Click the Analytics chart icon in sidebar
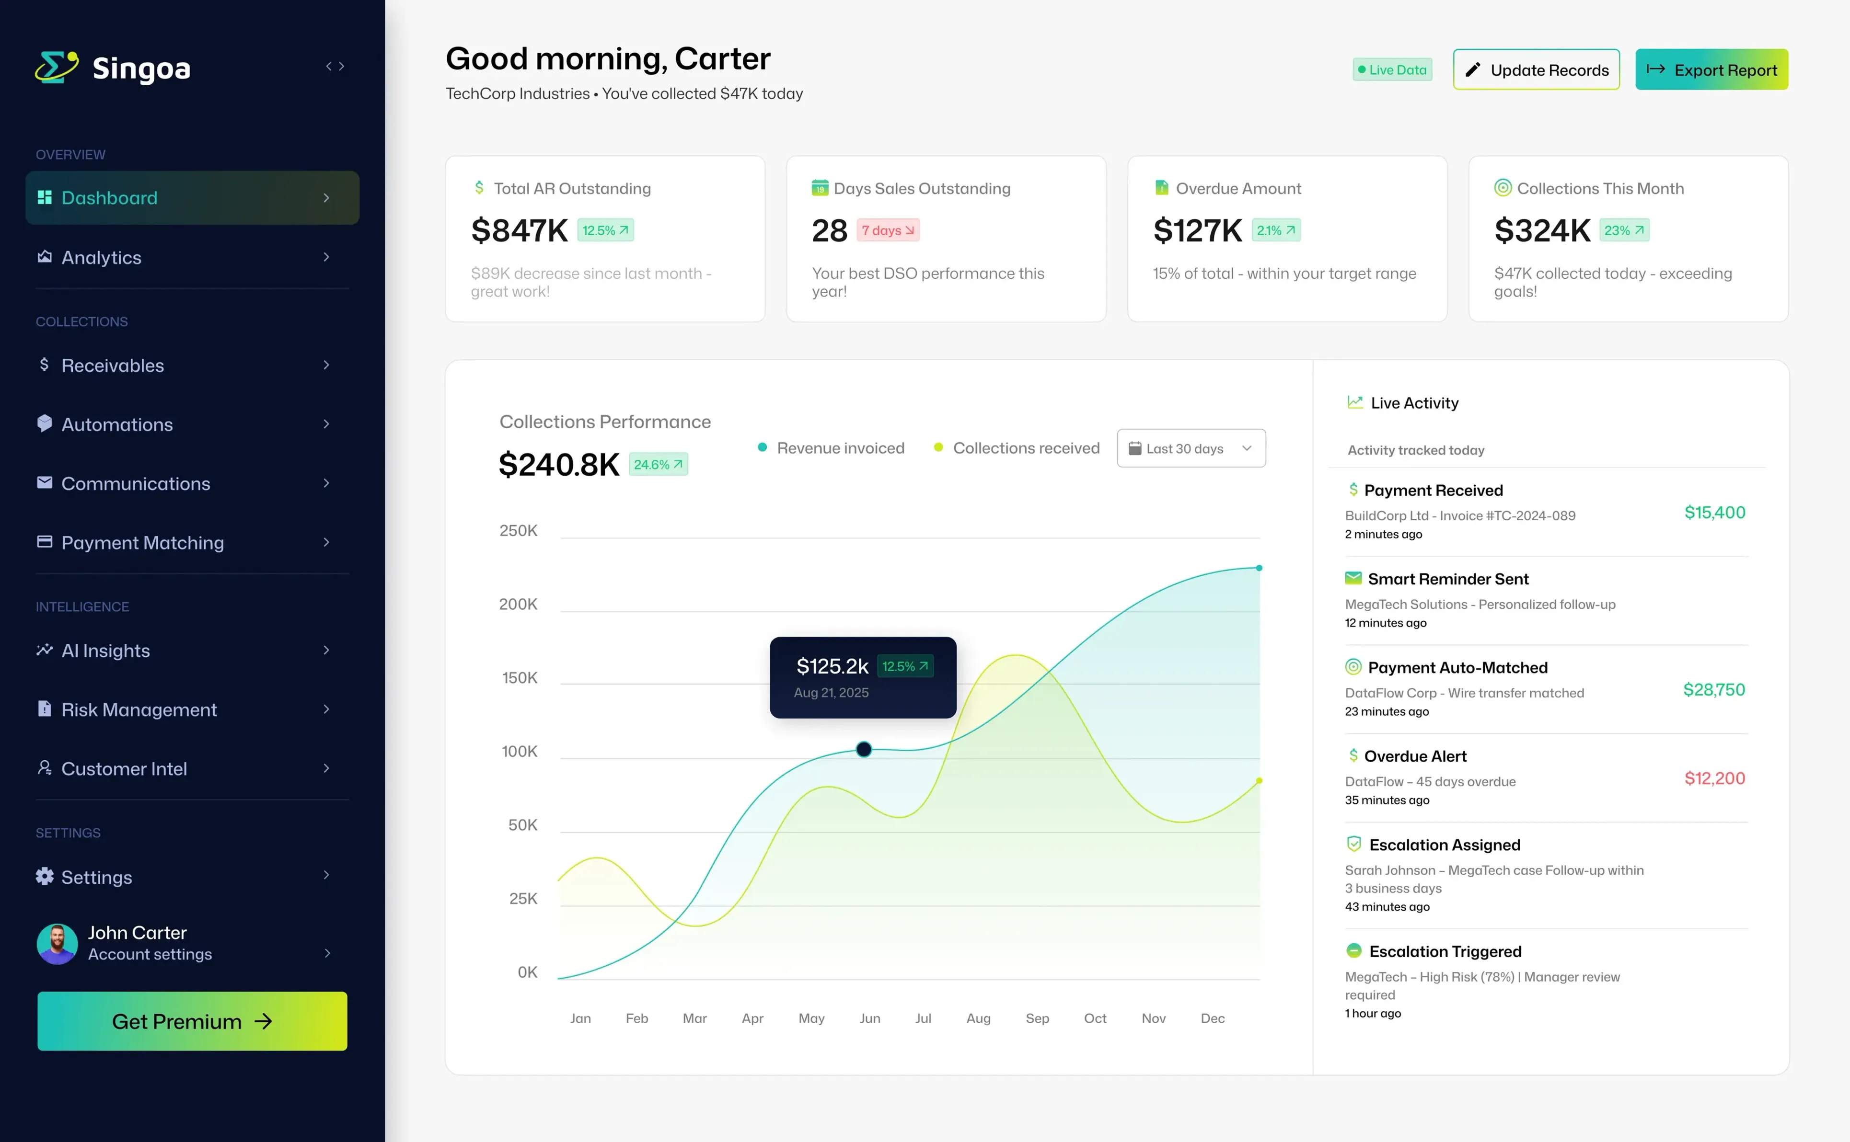The image size is (1850, 1142). [x=45, y=257]
